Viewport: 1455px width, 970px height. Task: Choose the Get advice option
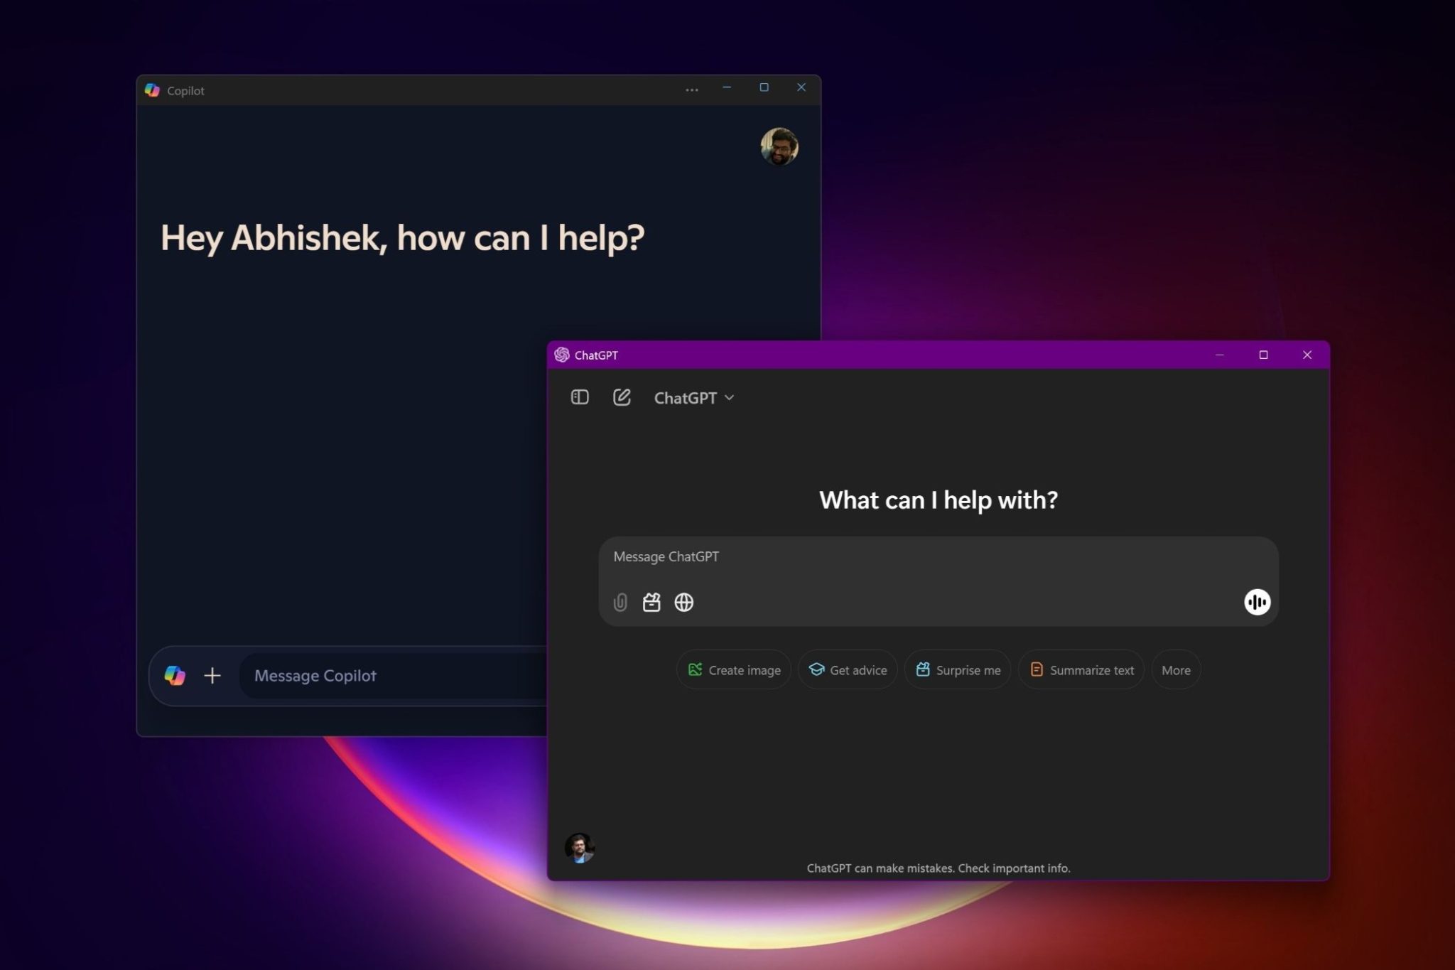tap(848, 669)
